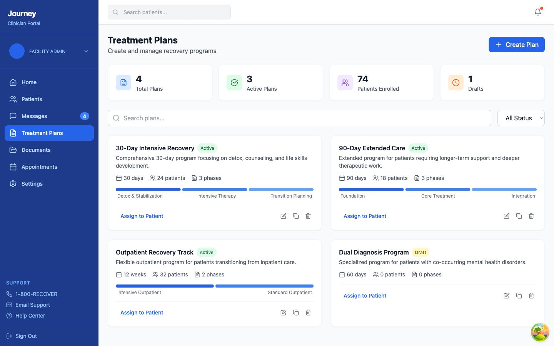554x346 pixels.
Task: Delete the Outpatient Recovery Track plan
Action: coord(308,313)
